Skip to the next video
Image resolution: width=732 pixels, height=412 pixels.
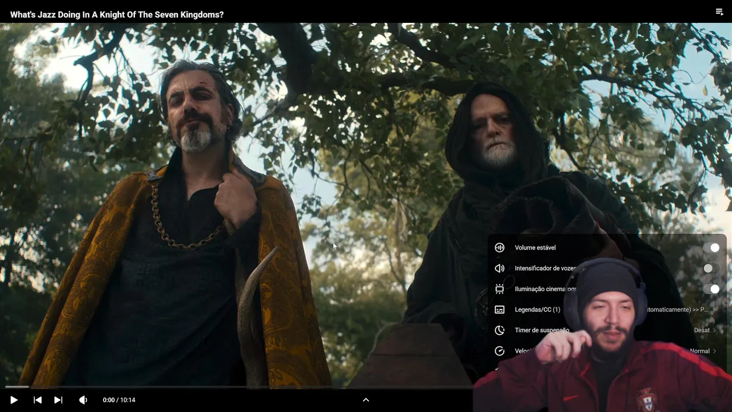pos(58,400)
